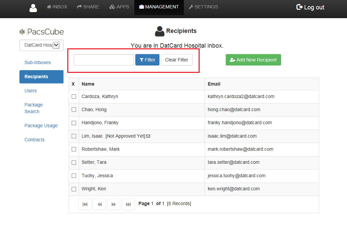347x240 pixels.
Task: Select Recipients in the sidebar
Action: 42,77
